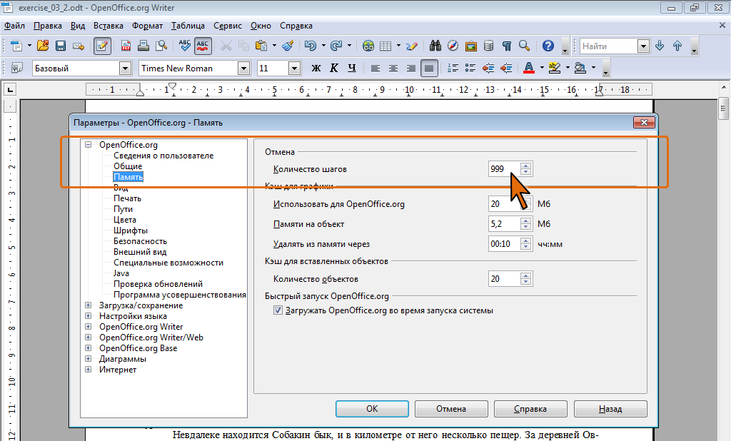This screenshot has width=731, height=441.
Task: Click the Zoom magnifier icon
Action: tap(525, 46)
